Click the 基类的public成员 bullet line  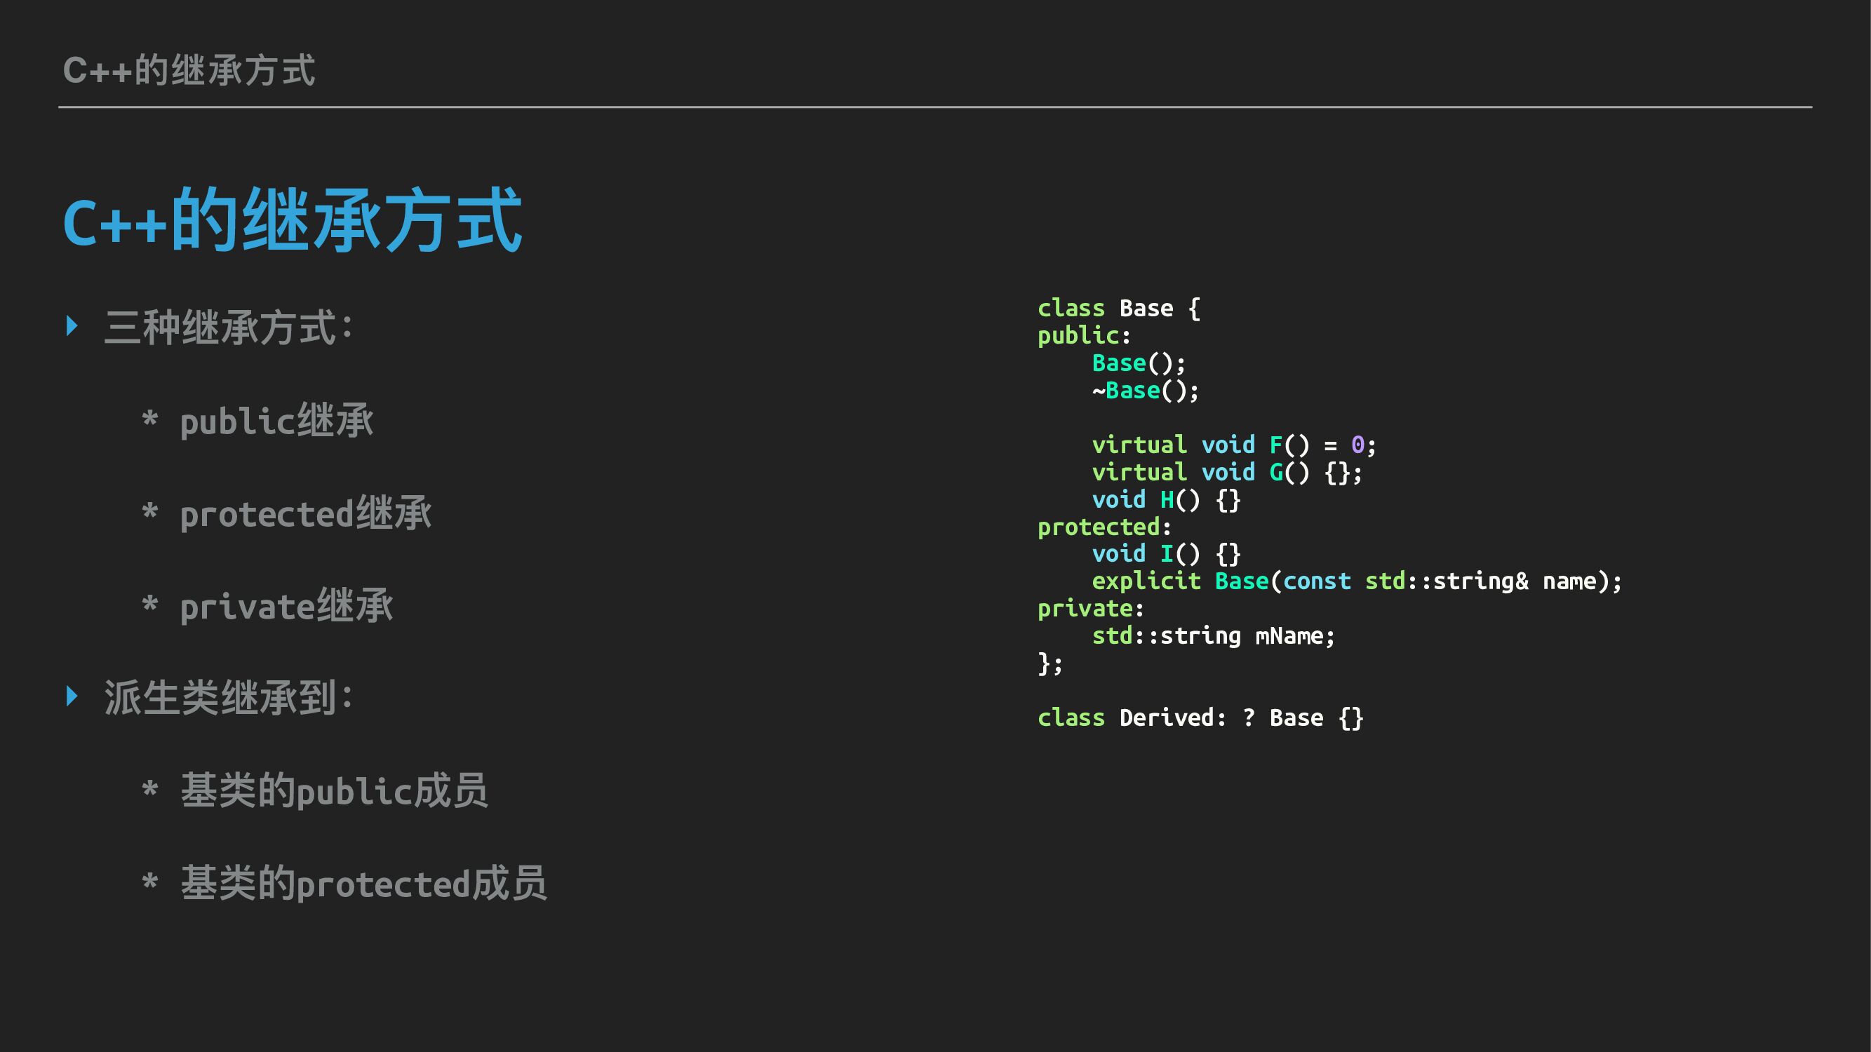point(333,790)
